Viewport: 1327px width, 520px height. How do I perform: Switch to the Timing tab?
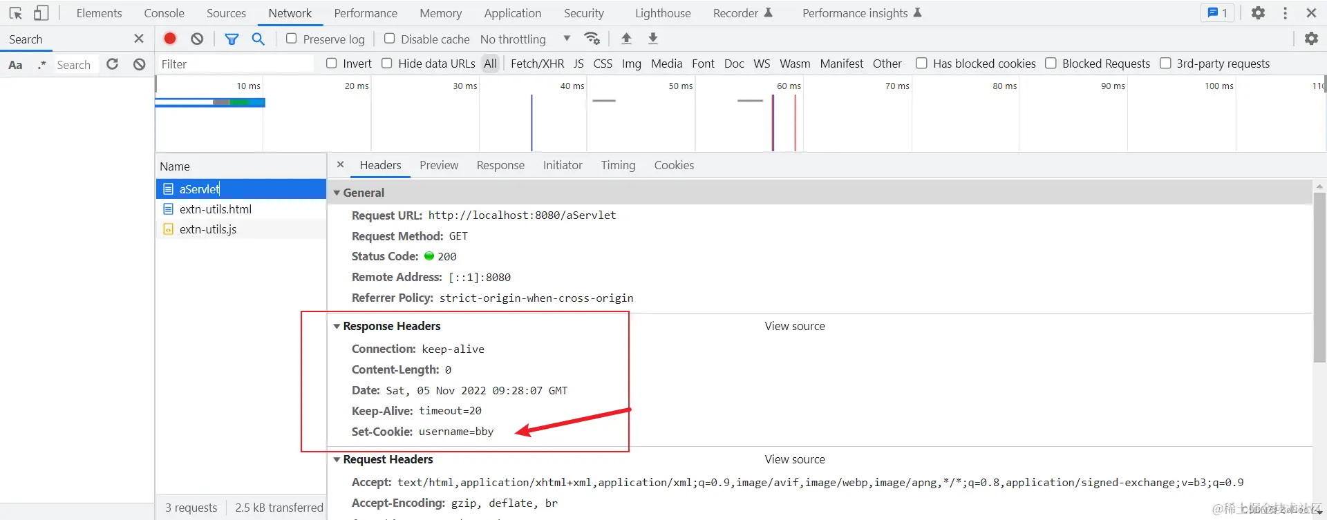pyautogui.click(x=618, y=165)
